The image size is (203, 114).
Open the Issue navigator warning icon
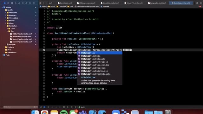click(x=19, y=3)
